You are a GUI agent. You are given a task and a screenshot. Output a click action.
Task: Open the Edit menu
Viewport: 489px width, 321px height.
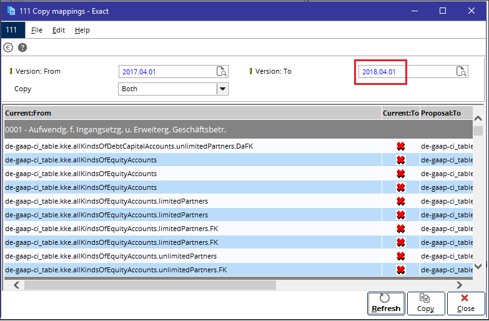pos(59,30)
